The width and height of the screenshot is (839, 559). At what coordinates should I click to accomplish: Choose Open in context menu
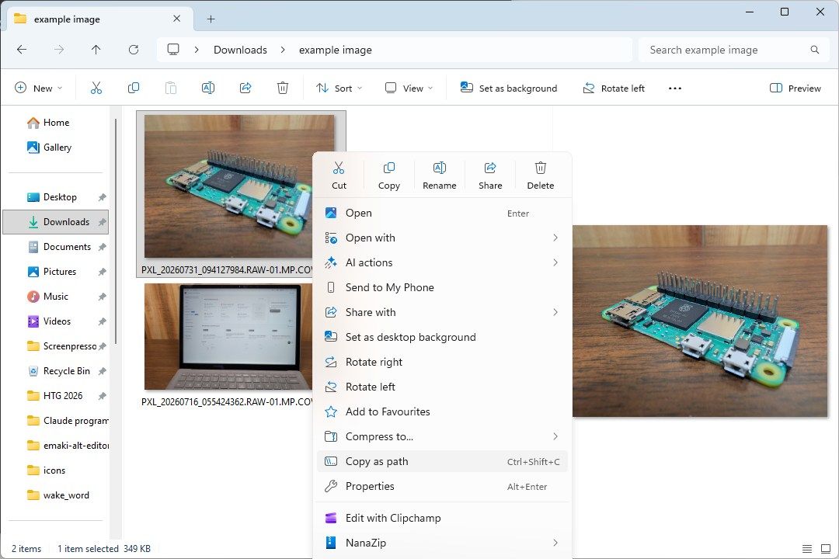[x=442, y=213]
